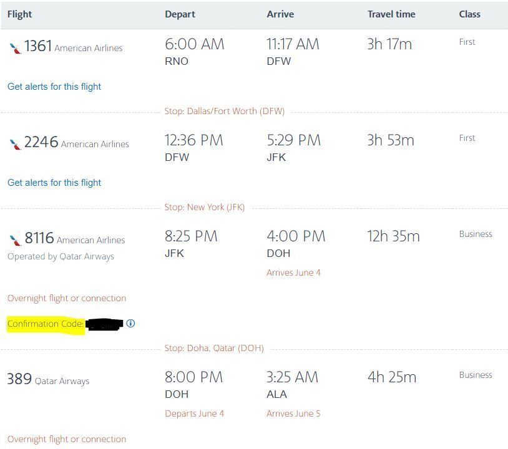The image size is (508, 449).
Task: Click 'Operated by Qatar Airways' text
Action: point(61,256)
